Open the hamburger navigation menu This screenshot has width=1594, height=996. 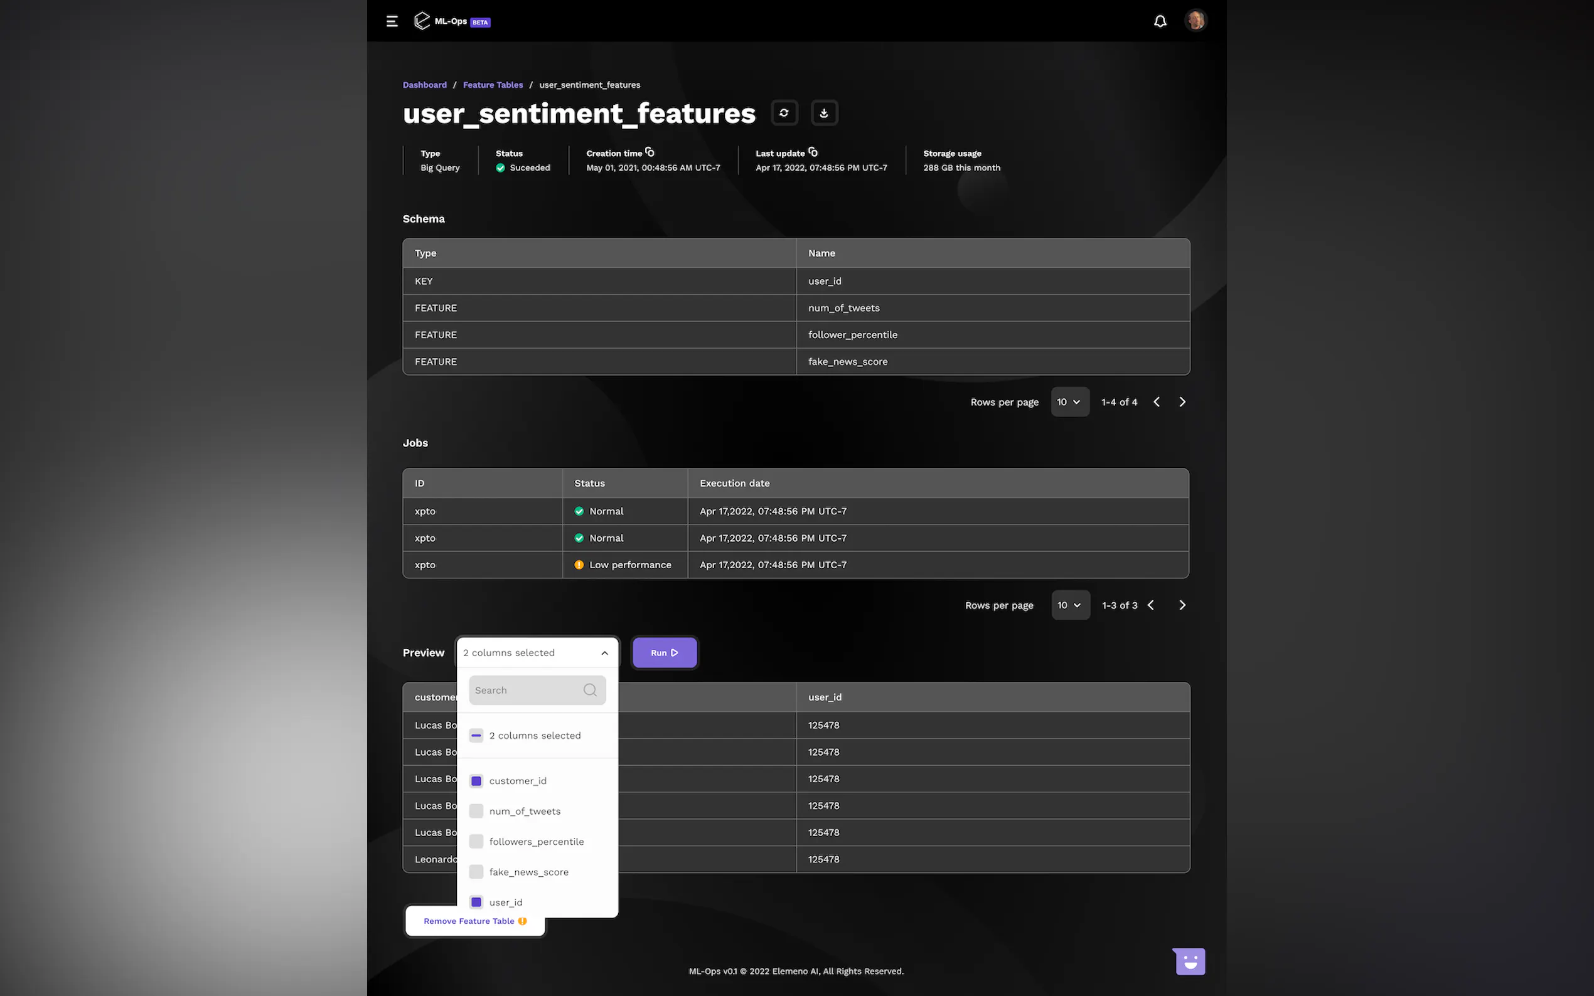point(392,21)
